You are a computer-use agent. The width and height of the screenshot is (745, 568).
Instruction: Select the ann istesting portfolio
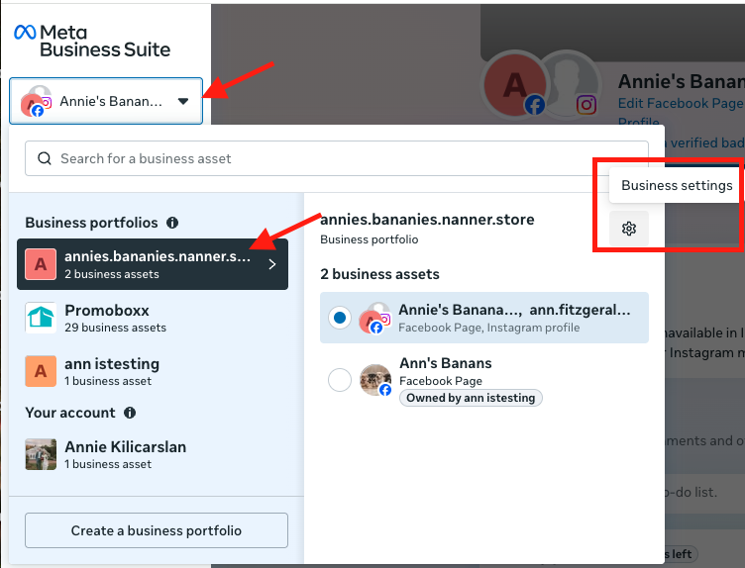click(x=152, y=371)
